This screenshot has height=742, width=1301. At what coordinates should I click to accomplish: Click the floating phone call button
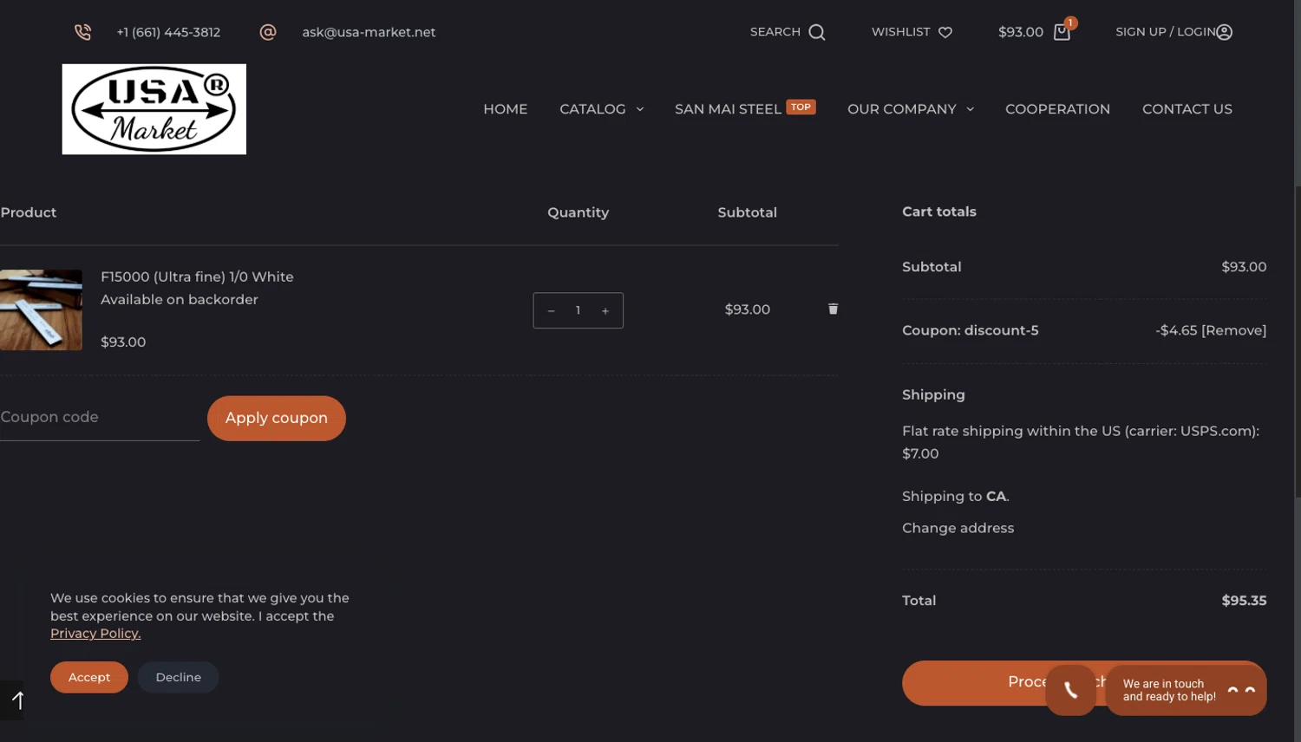point(1071,690)
